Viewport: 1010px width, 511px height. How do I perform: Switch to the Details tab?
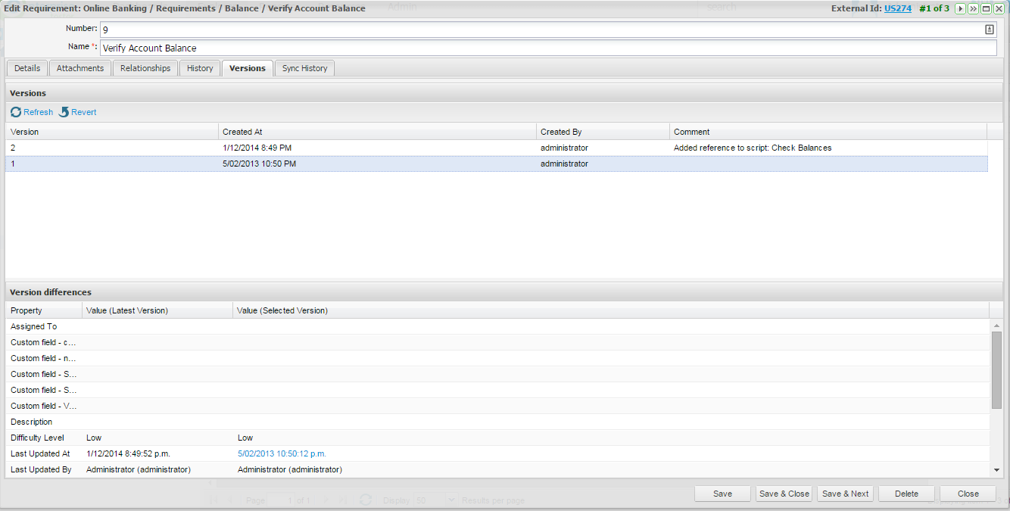tap(27, 68)
